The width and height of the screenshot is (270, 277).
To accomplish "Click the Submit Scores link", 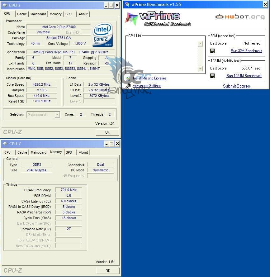I will pos(236,86).
